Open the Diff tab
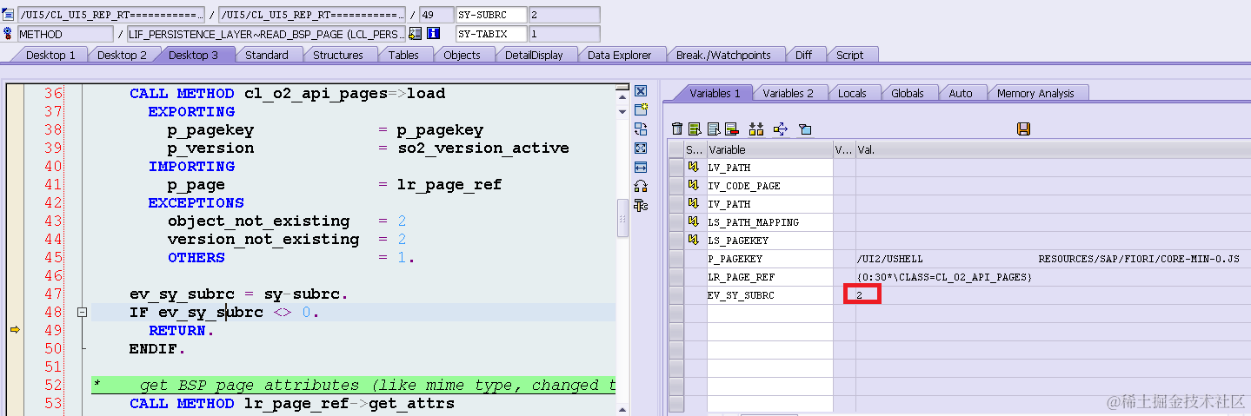 (x=803, y=55)
